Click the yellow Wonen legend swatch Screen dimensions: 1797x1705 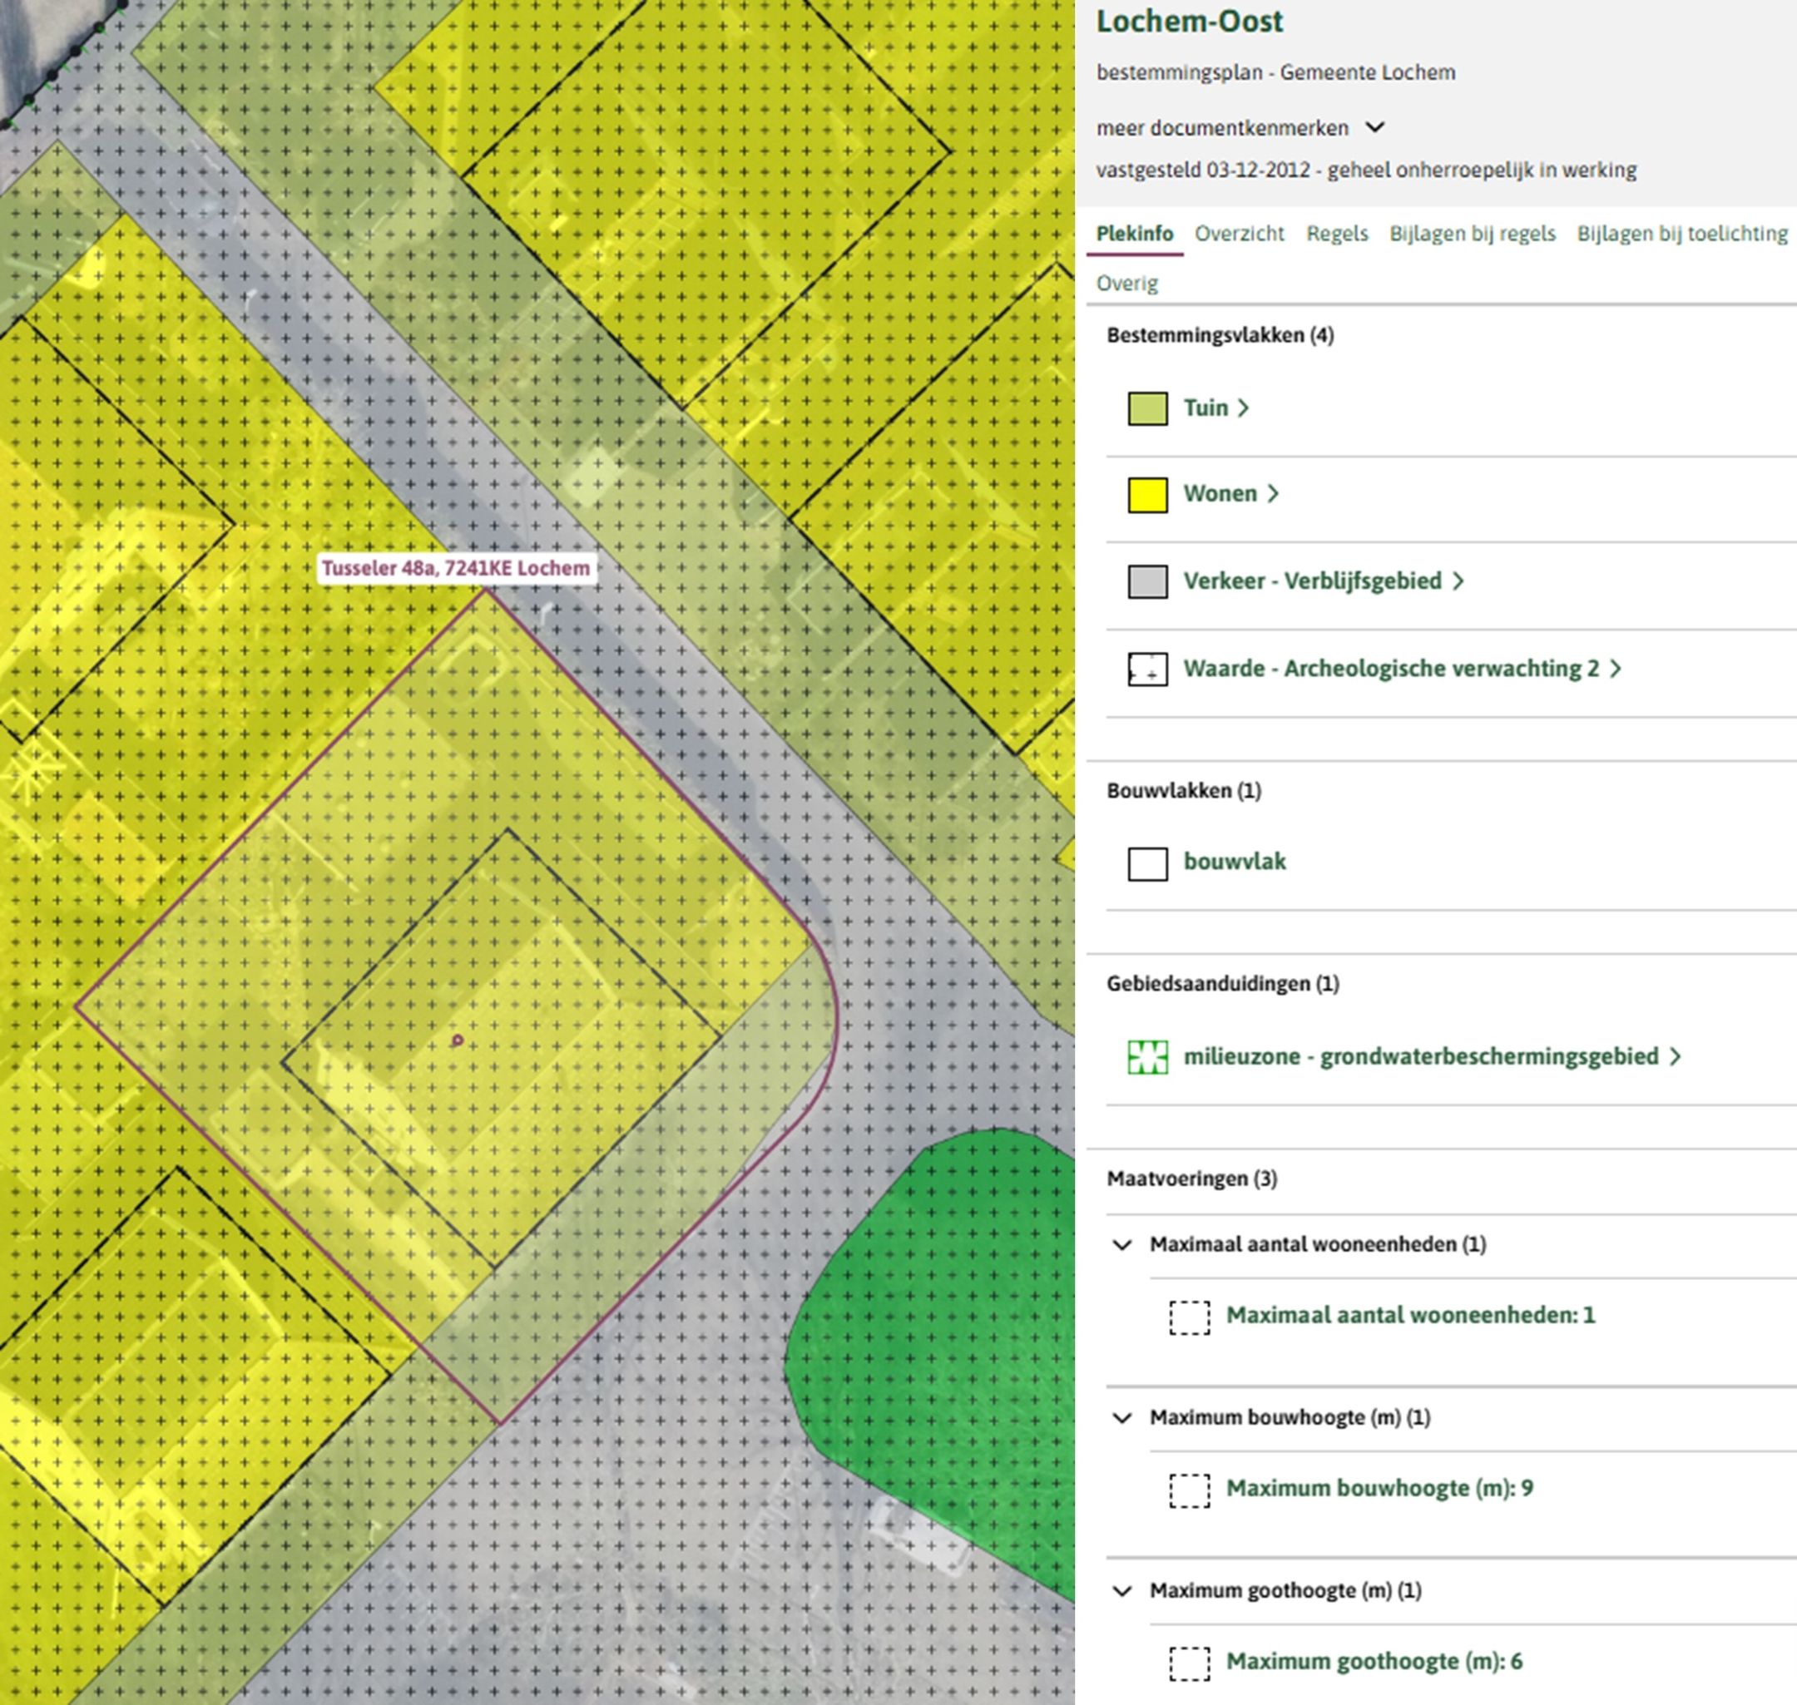[1147, 494]
